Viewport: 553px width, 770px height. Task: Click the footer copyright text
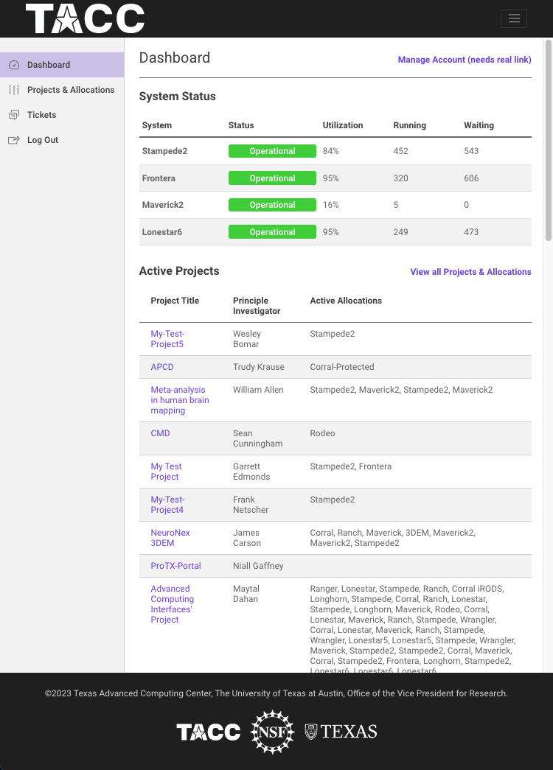[x=276, y=693]
